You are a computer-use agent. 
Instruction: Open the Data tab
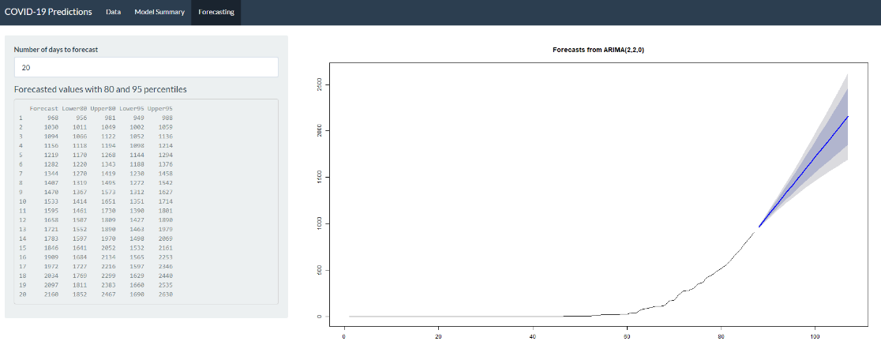(x=113, y=12)
